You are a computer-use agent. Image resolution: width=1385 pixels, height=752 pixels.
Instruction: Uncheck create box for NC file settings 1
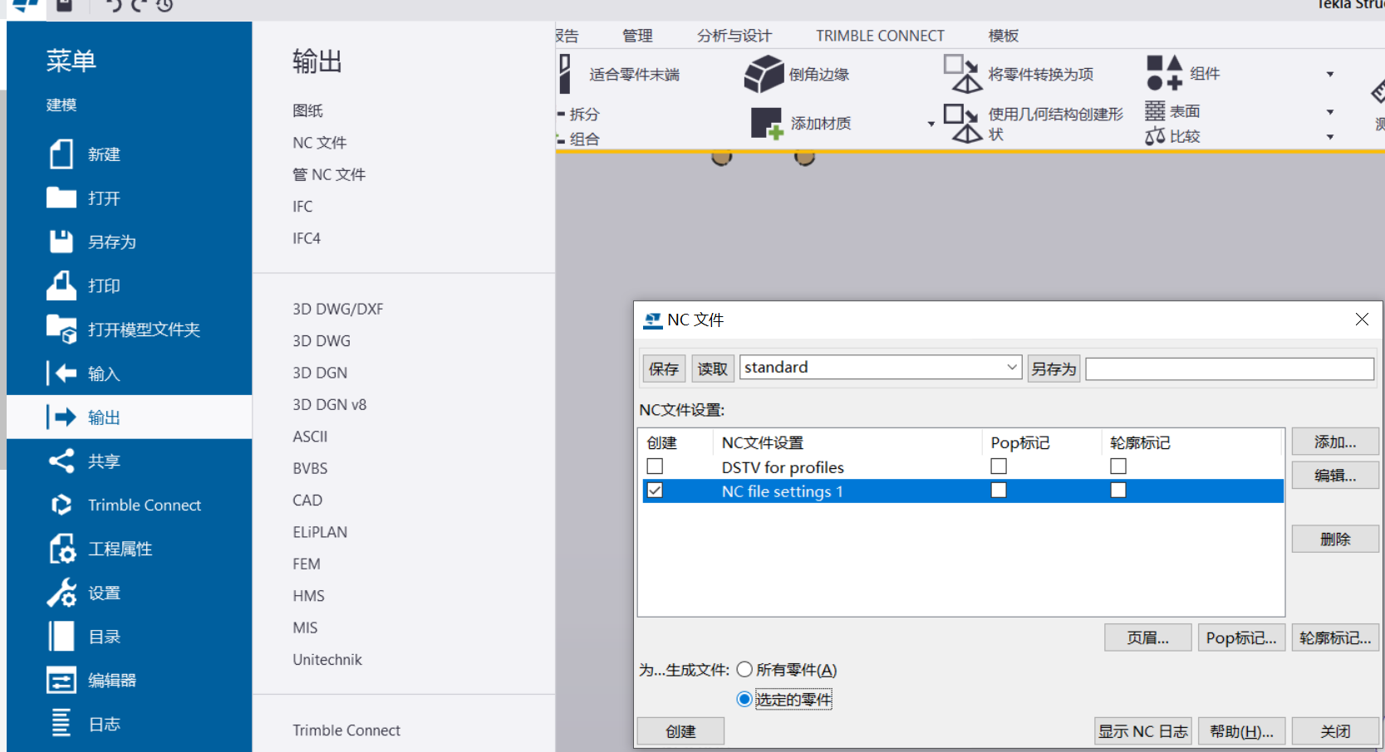[x=655, y=491]
